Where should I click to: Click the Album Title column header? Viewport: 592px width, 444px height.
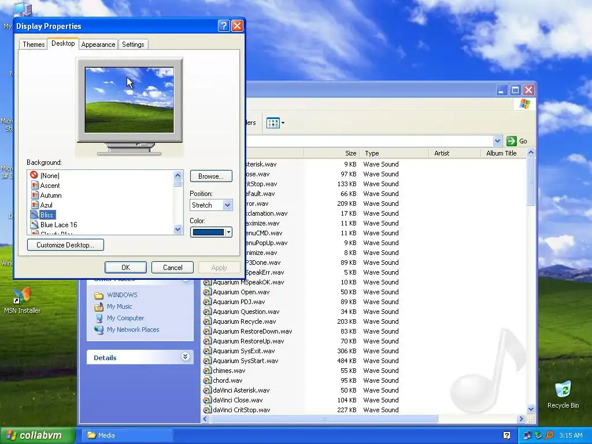(x=504, y=153)
